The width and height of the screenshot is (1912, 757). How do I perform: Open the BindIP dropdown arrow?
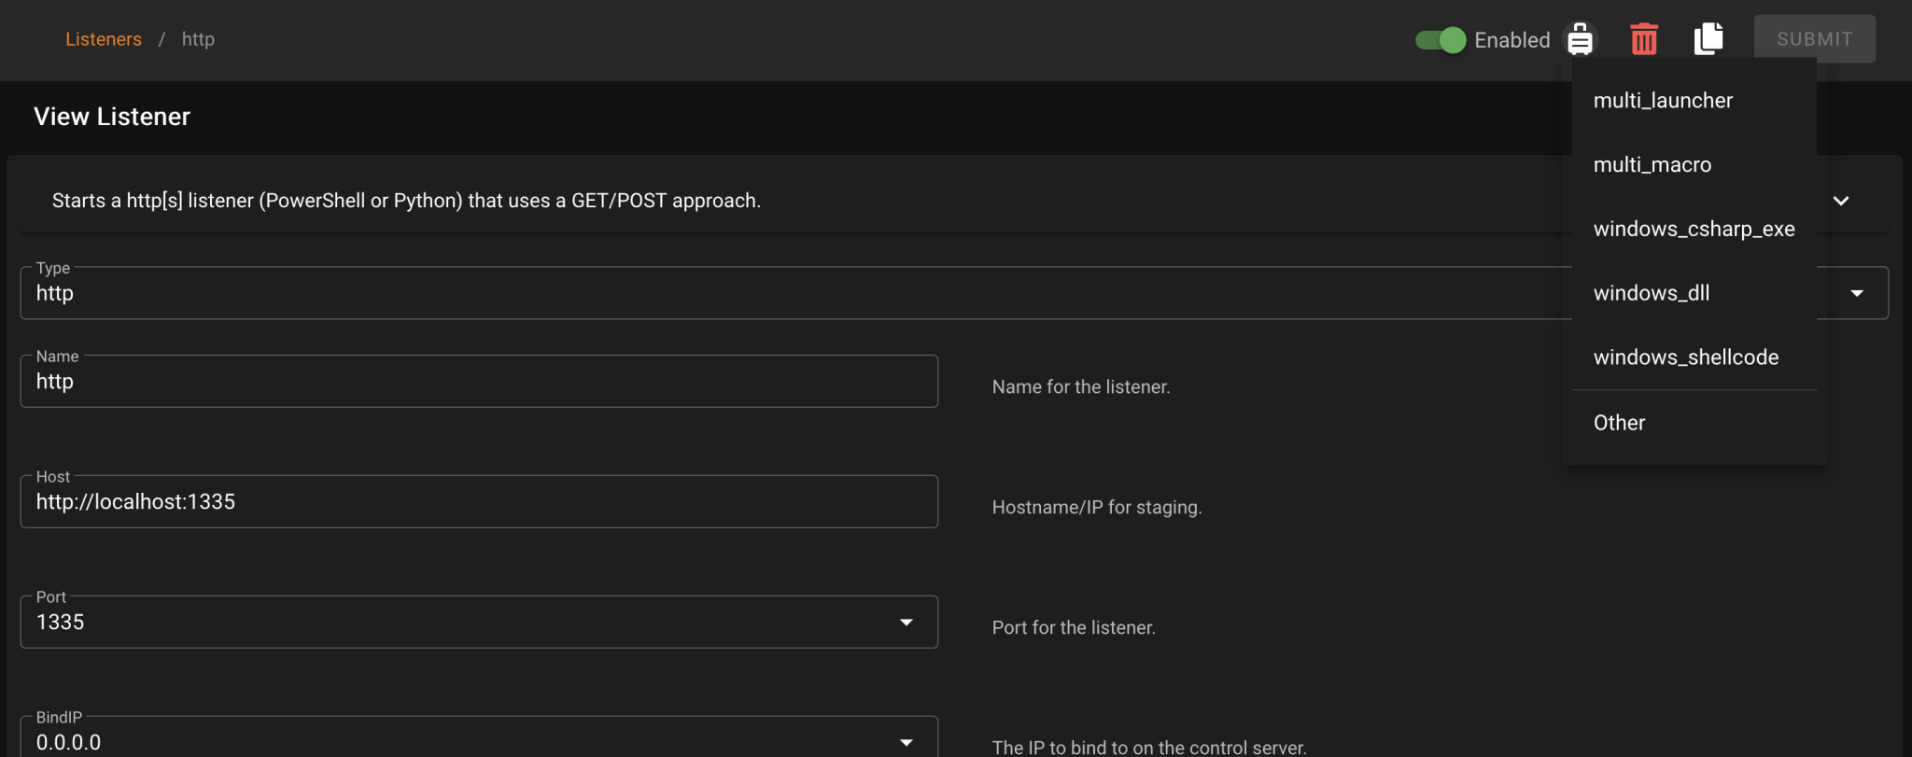[906, 742]
